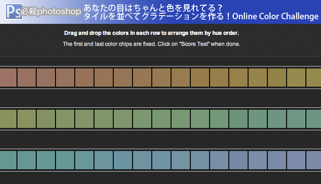The image size is (321, 184).
Task: Select the sixteenth chip from left, bottom row
Action: (x=296, y=160)
